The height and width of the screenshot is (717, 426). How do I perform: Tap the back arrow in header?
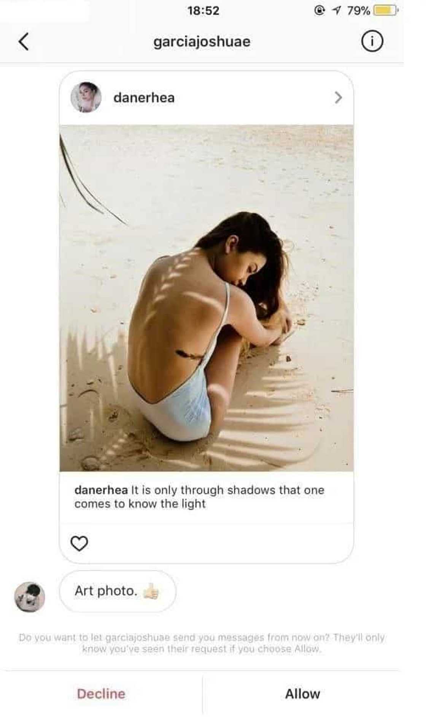[x=24, y=41]
